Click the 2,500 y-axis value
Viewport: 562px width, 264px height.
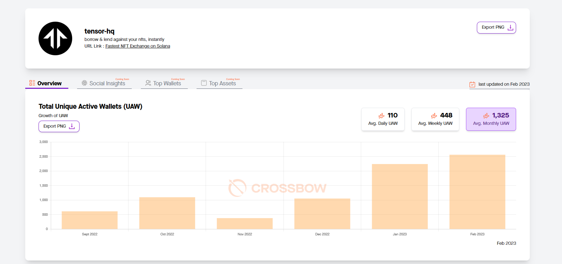click(43, 157)
